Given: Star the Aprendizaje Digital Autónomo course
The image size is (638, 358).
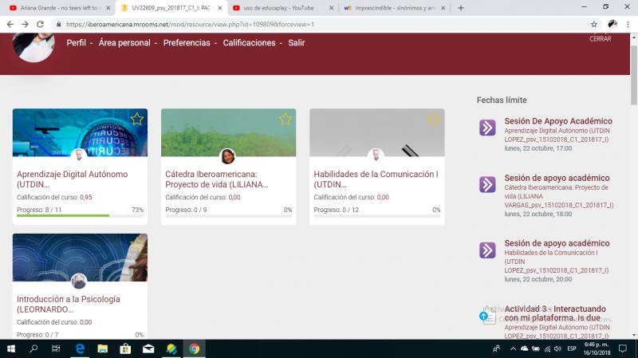Looking at the screenshot, I should (x=136, y=119).
